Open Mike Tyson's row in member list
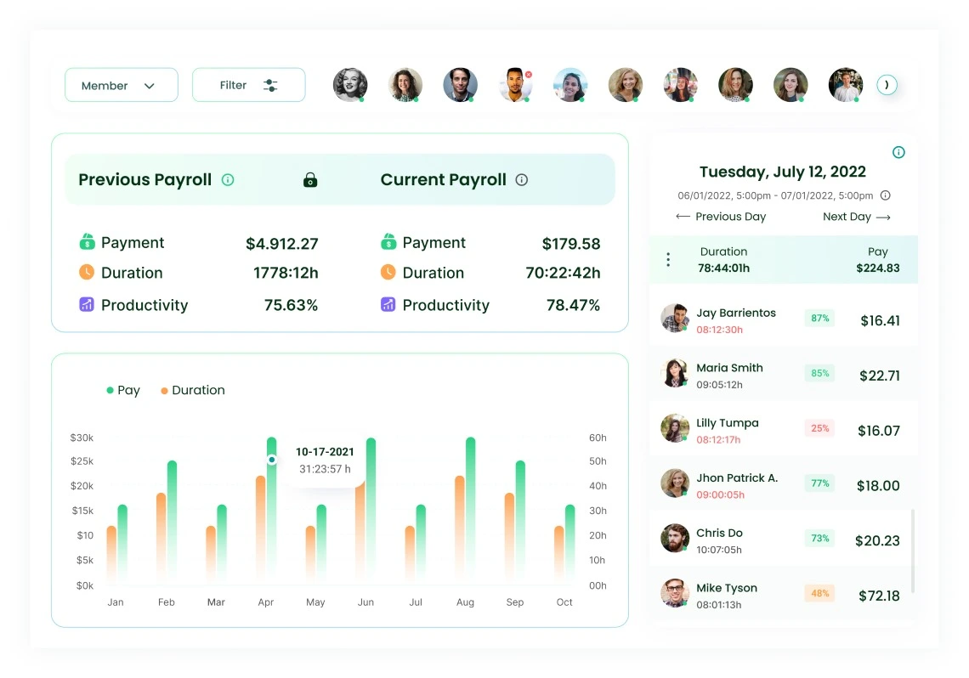The image size is (969, 678). 782,594
